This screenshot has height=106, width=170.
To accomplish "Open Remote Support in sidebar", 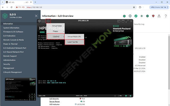I will click(10, 56).
